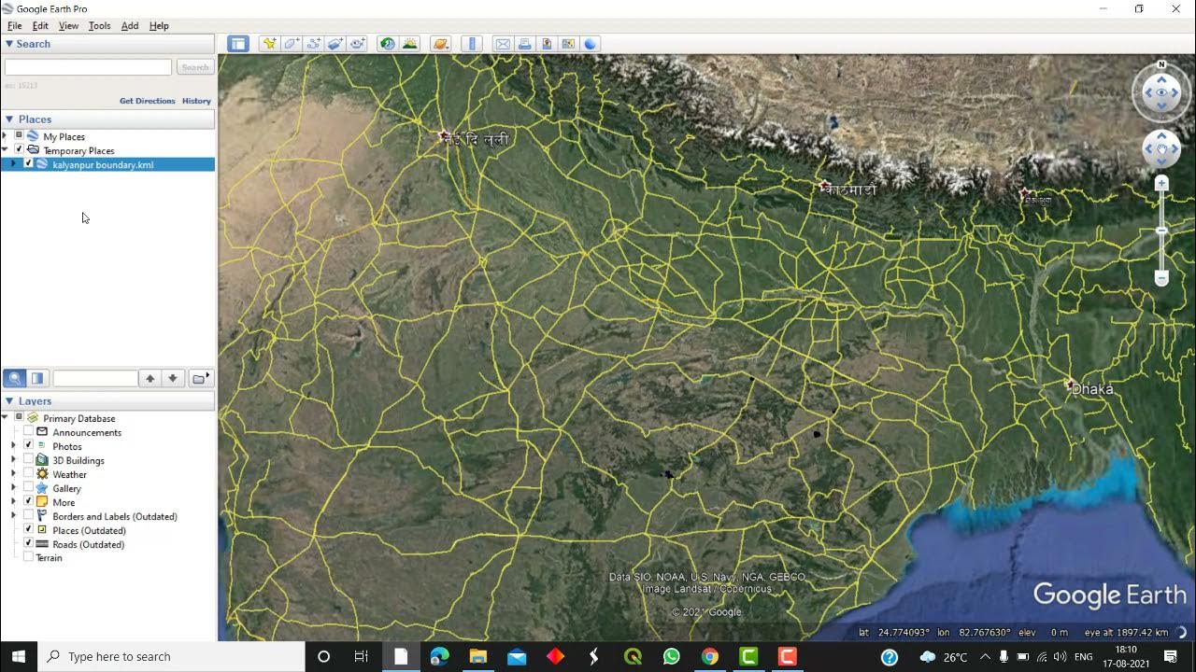Click the hand move joystick control
1196x672 pixels.
click(x=1161, y=149)
